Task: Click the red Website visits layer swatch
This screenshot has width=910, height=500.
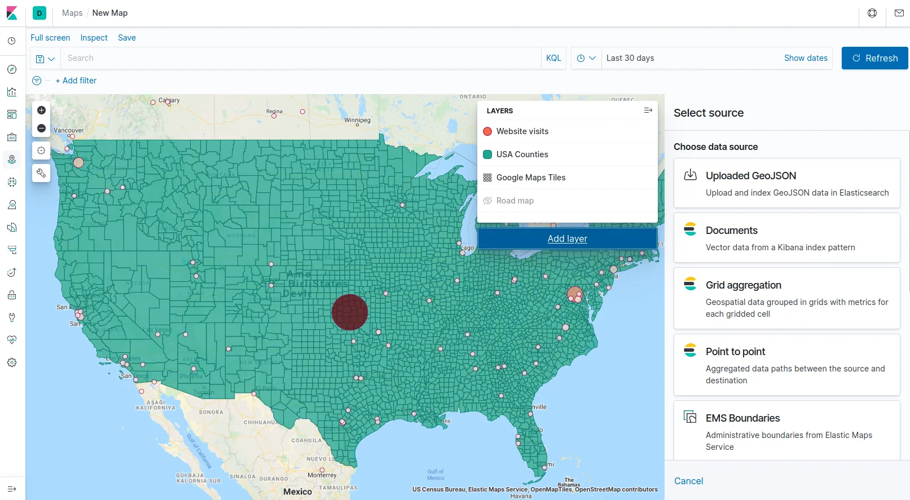Action: 487,131
